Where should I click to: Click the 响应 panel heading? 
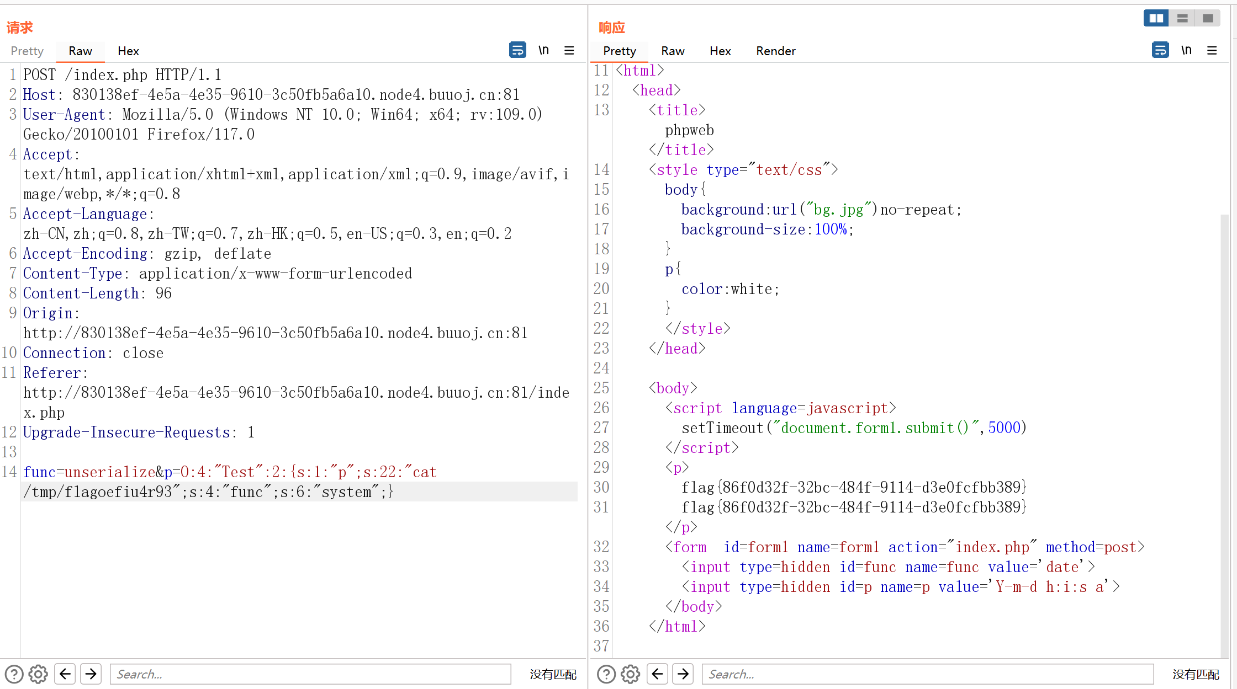612,27
